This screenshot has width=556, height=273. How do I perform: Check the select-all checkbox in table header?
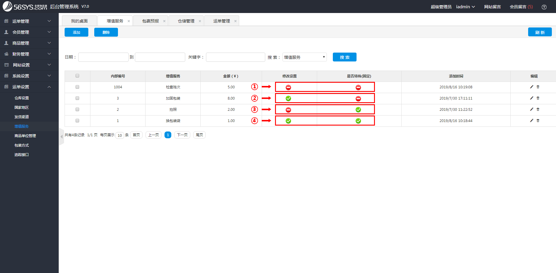[x=77, y=76]
